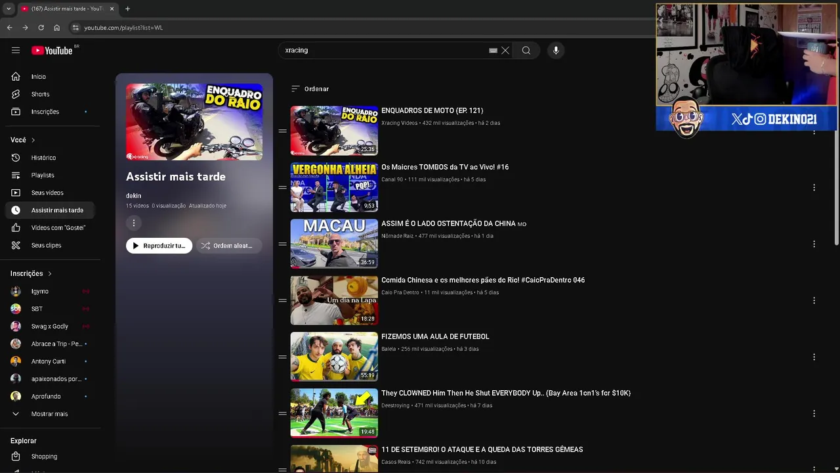Reload the page in browser
The image size is (840, 473).
pos(41,28)
